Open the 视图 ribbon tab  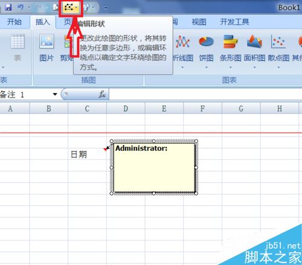199,22
